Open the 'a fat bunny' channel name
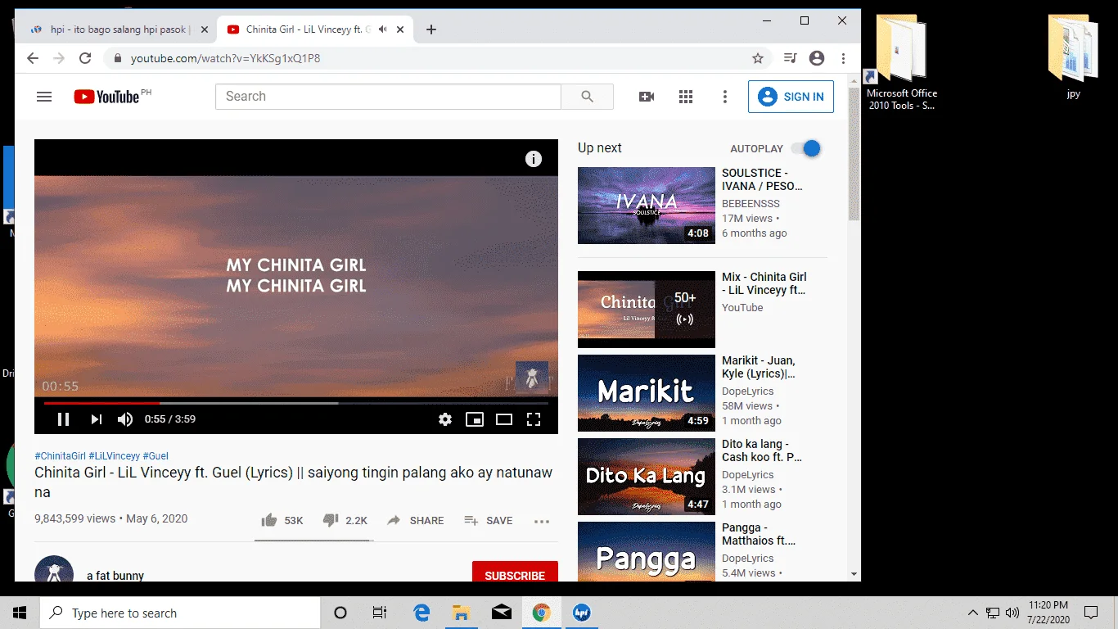1118x629 pixels. click(115, 576)
